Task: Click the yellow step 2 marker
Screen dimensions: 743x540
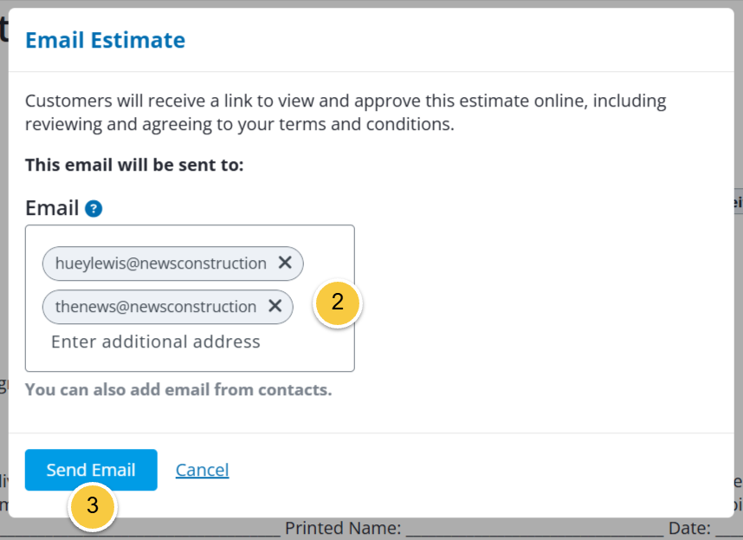Action: [x=338, y=303]
